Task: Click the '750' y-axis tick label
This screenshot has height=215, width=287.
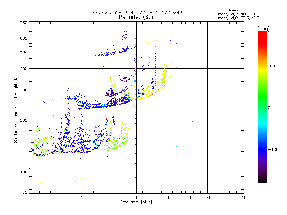Action: [24, 23]
